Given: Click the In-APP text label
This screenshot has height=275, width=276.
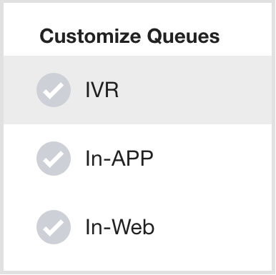Looking at the screenshot, I should point(119,159).
